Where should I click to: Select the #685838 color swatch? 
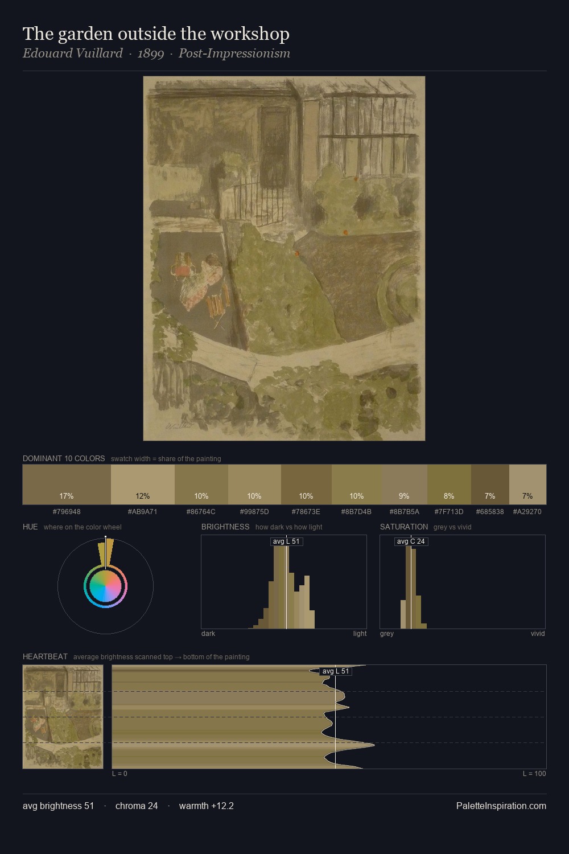490,485
